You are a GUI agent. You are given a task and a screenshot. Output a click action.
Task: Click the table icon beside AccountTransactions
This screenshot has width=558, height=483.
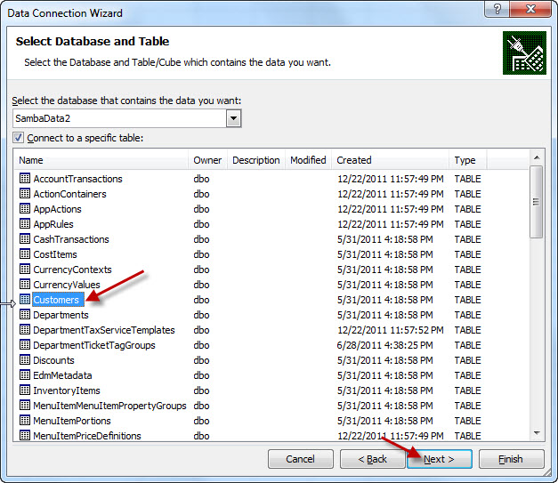coord(25,179)
